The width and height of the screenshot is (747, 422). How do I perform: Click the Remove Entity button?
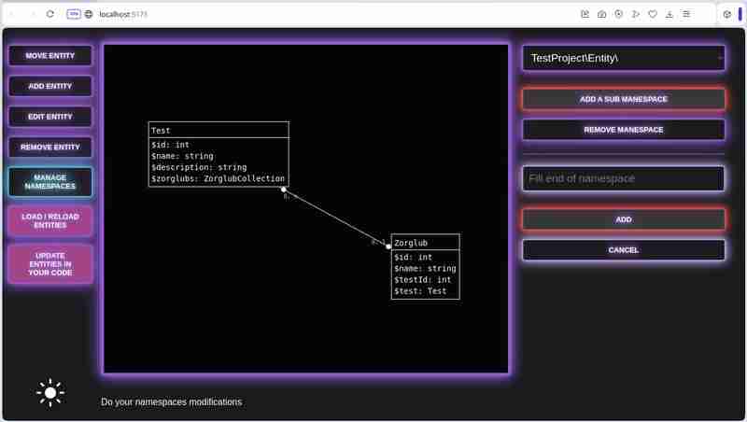[50, 148]
